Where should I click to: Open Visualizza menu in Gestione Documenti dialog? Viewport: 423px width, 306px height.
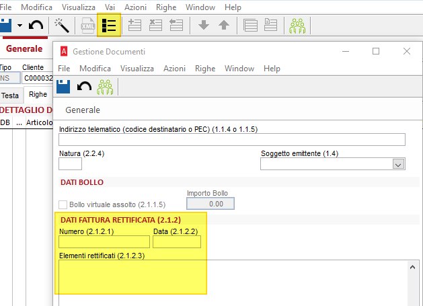pos(137,69)
